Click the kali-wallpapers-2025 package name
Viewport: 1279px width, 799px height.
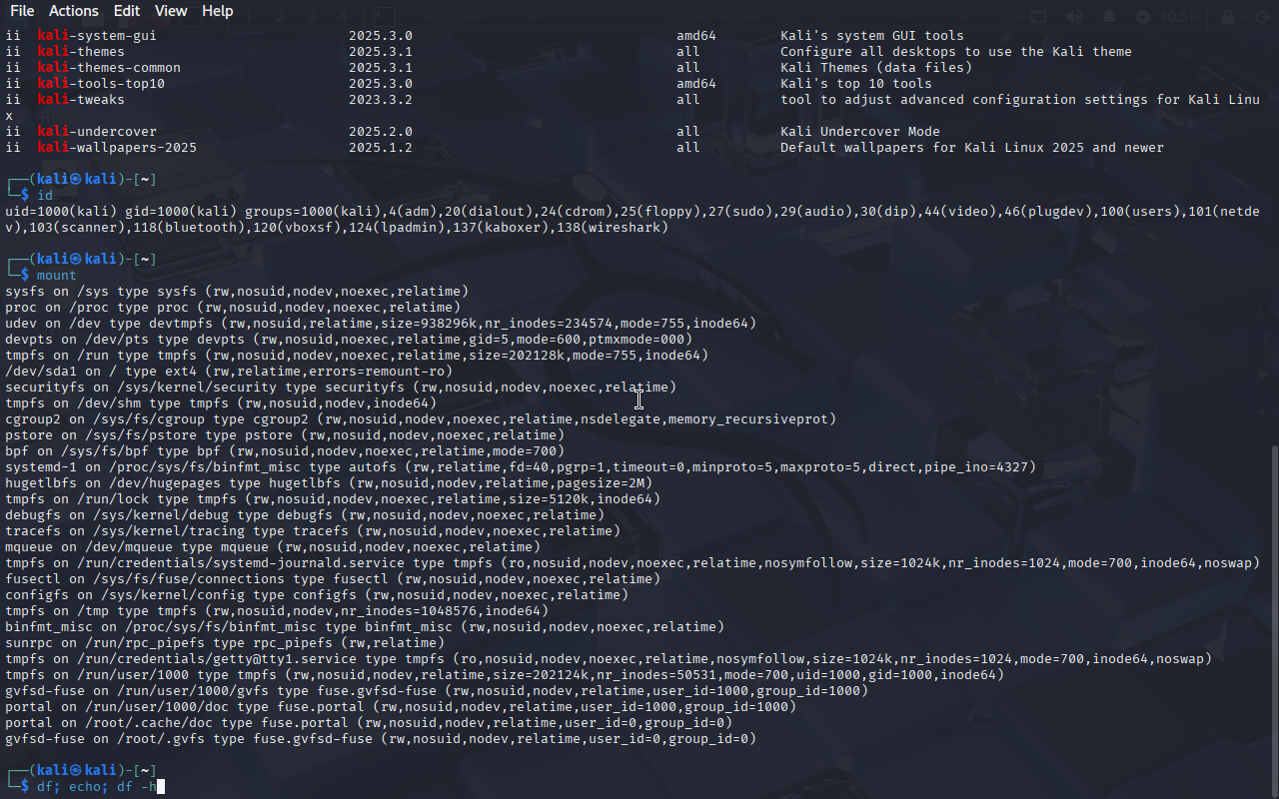click(x=117, y=148)
